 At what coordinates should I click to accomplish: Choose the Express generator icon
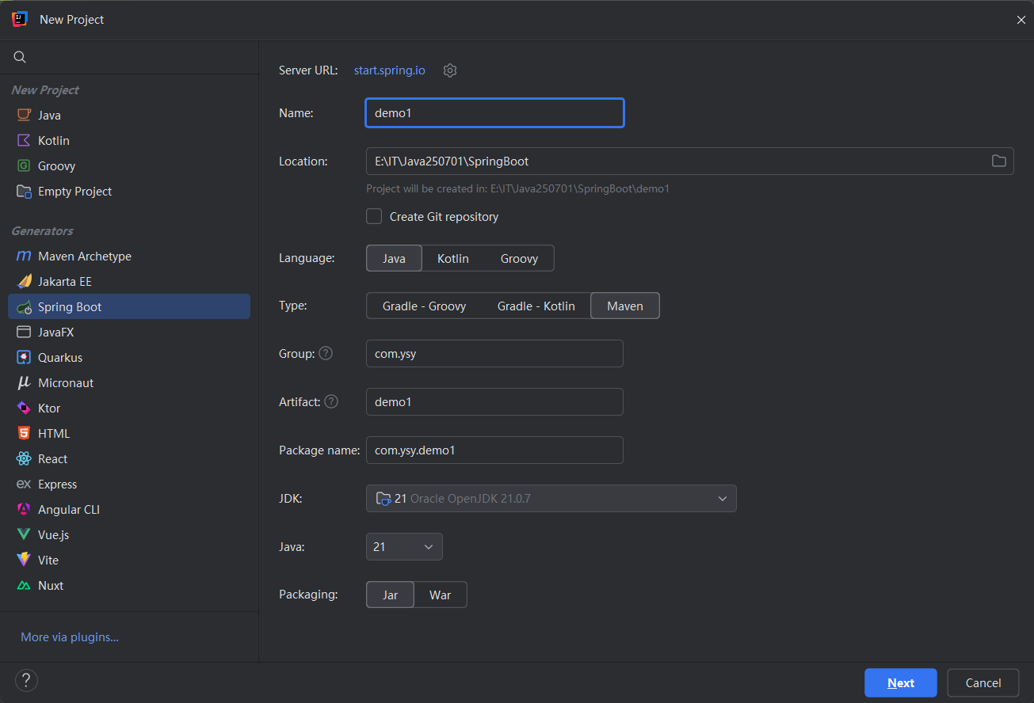(24, 484)
